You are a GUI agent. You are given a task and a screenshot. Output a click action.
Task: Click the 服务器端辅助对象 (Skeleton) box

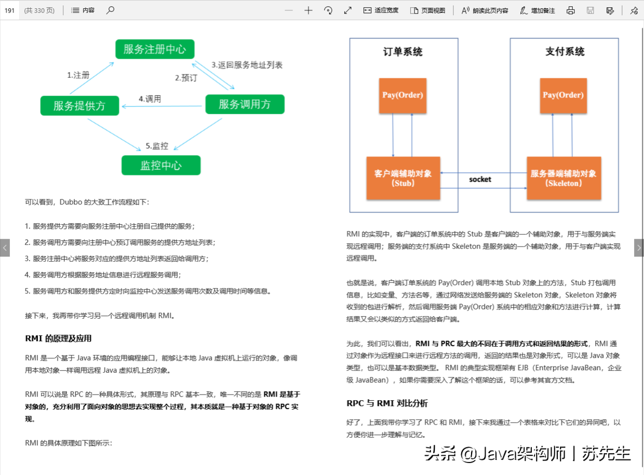pos(563,178)
